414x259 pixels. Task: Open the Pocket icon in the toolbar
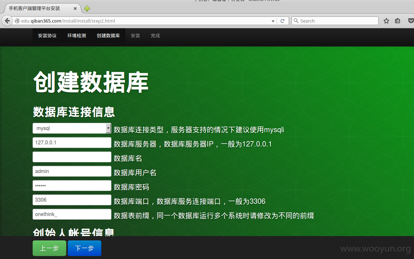coord(411,21)
